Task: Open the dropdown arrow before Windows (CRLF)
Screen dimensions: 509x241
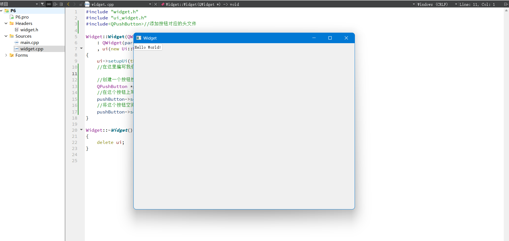Action: point(414,4)
